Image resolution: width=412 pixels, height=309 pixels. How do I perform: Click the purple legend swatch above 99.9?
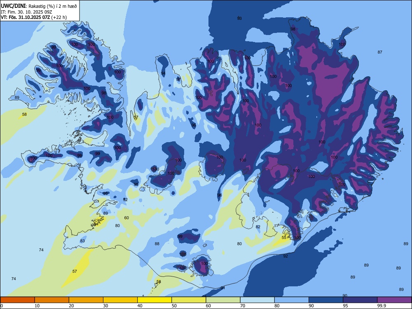click(394, 300)
